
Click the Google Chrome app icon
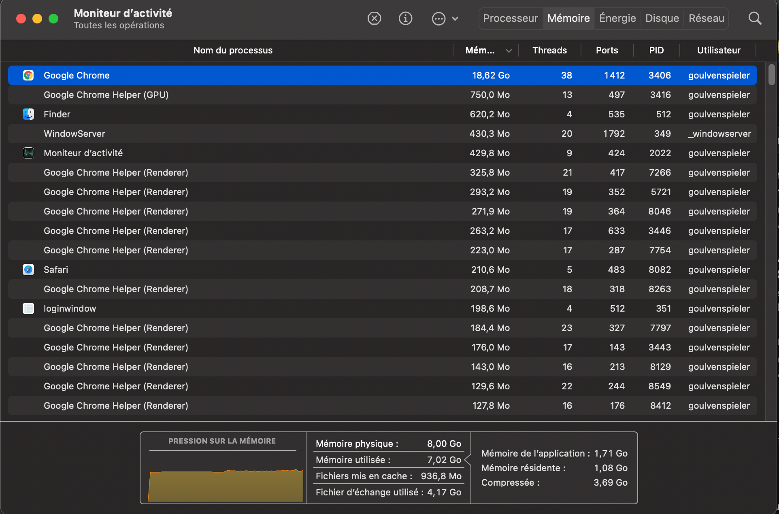coord(28,75)
